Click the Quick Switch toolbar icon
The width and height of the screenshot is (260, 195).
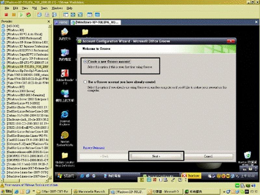73,15
